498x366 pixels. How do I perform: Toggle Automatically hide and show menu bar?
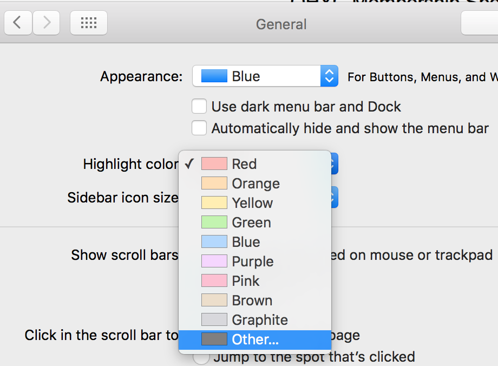pyautogui.click(x=200, y=128)
